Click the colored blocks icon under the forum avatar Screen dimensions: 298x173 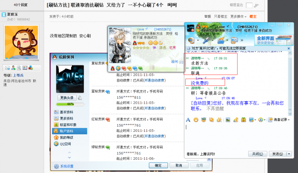[31, 68]
